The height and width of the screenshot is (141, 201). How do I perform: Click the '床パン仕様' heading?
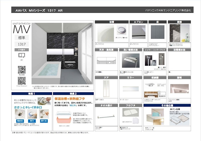[175, 109]
